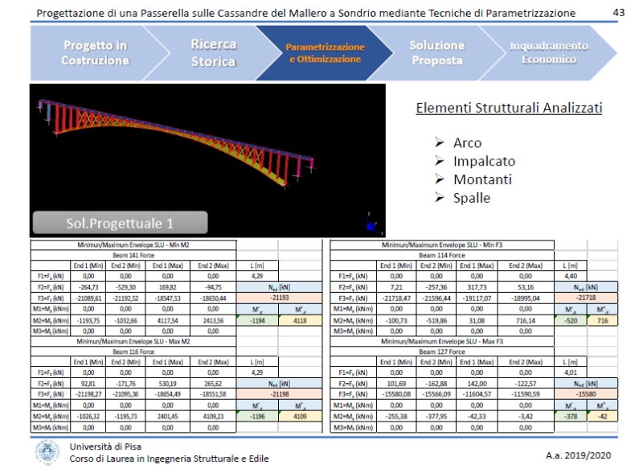Click the Beam 114 Force table header

(x=443, y=253)
